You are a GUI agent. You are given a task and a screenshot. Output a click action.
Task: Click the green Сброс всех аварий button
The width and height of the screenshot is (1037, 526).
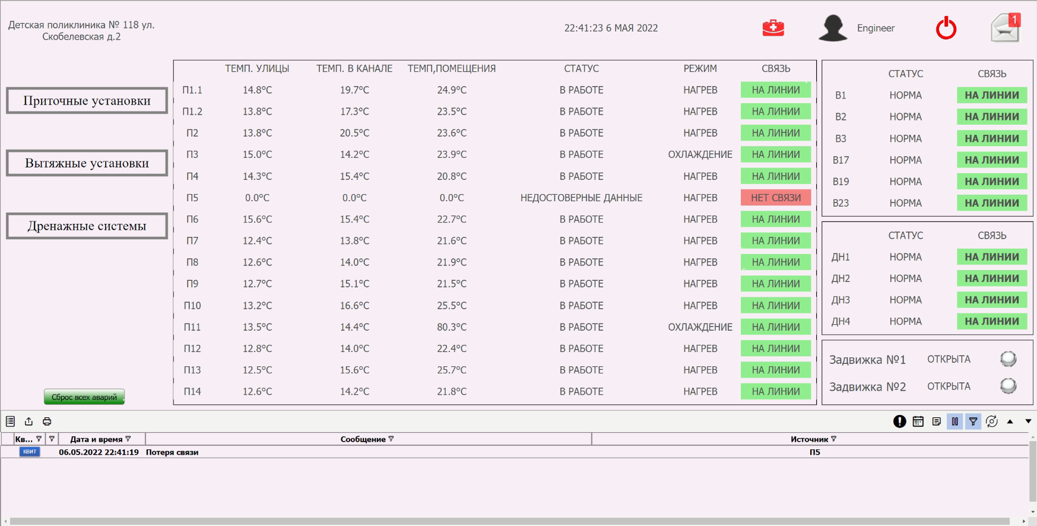point(84,397)
